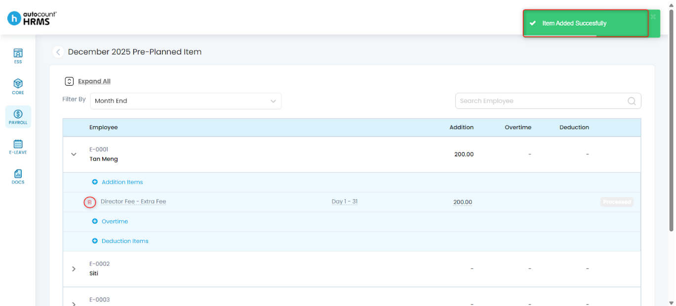Click the Item Added Succesfully message text

point(574,23)
